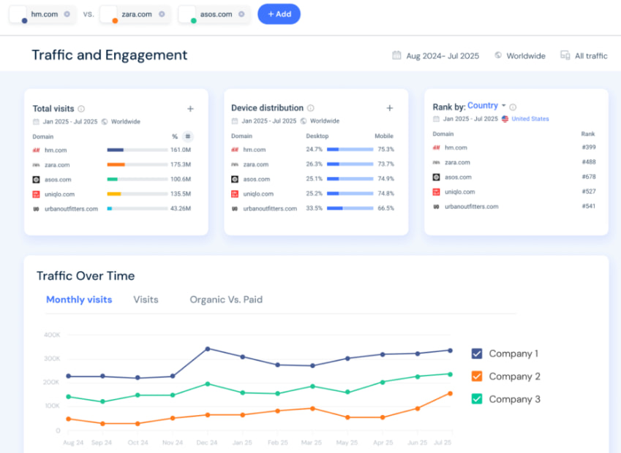Open the Total visits info tooltip icon
Viewport: 621px width, 453px height.
point(81,109)
